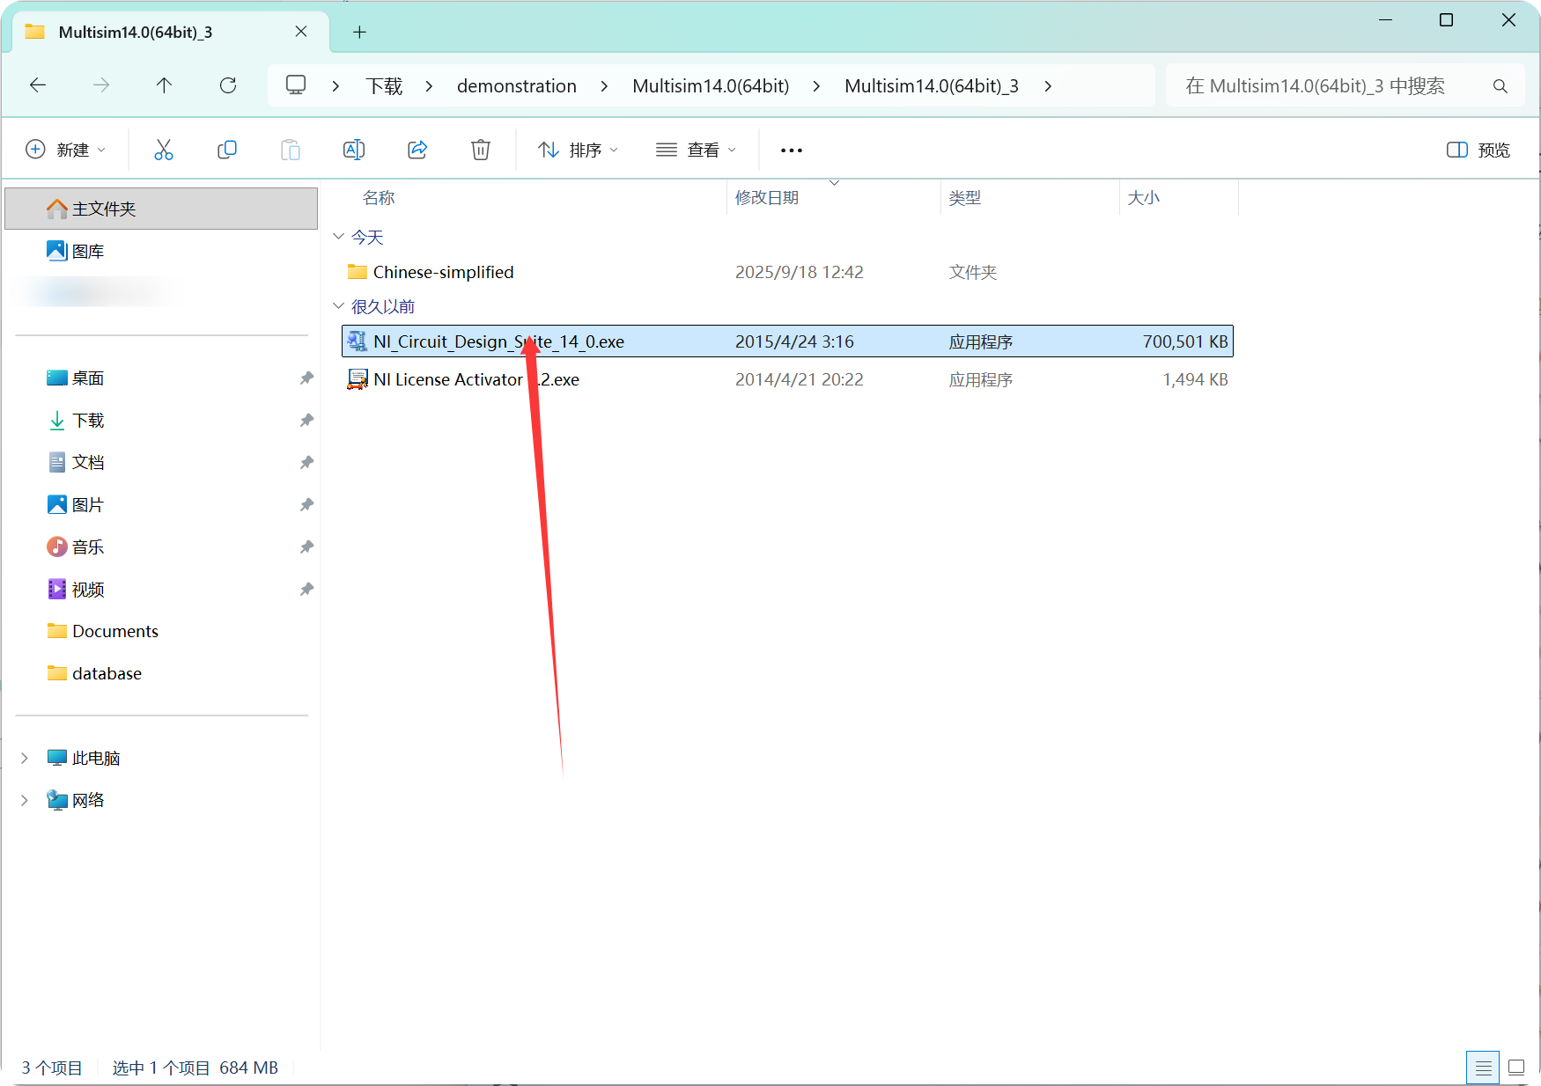Select NI License Activator 1.2.exe file name

(476, 379)
